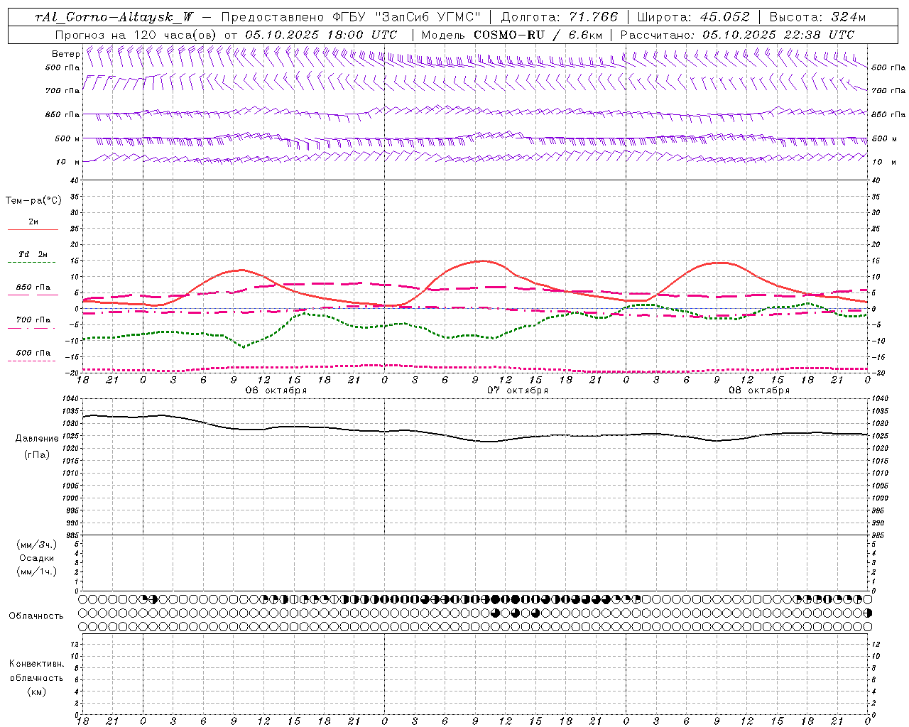Image resolution: width=909 pixels, height=727 pixels.
Task: Click the station title rAl_Gorno-Altaysk_W
Action: 114,18
